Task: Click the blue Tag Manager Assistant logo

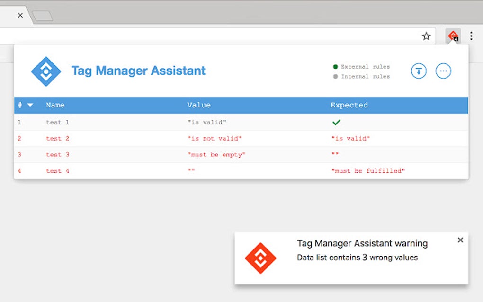Action: click(x=46, y=71)
